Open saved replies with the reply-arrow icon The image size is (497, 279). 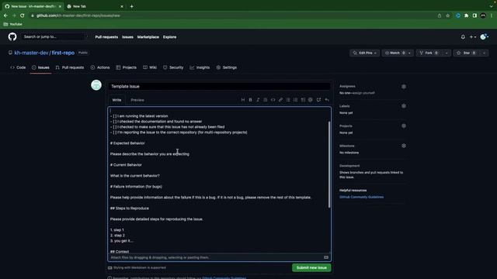(327, 100)
